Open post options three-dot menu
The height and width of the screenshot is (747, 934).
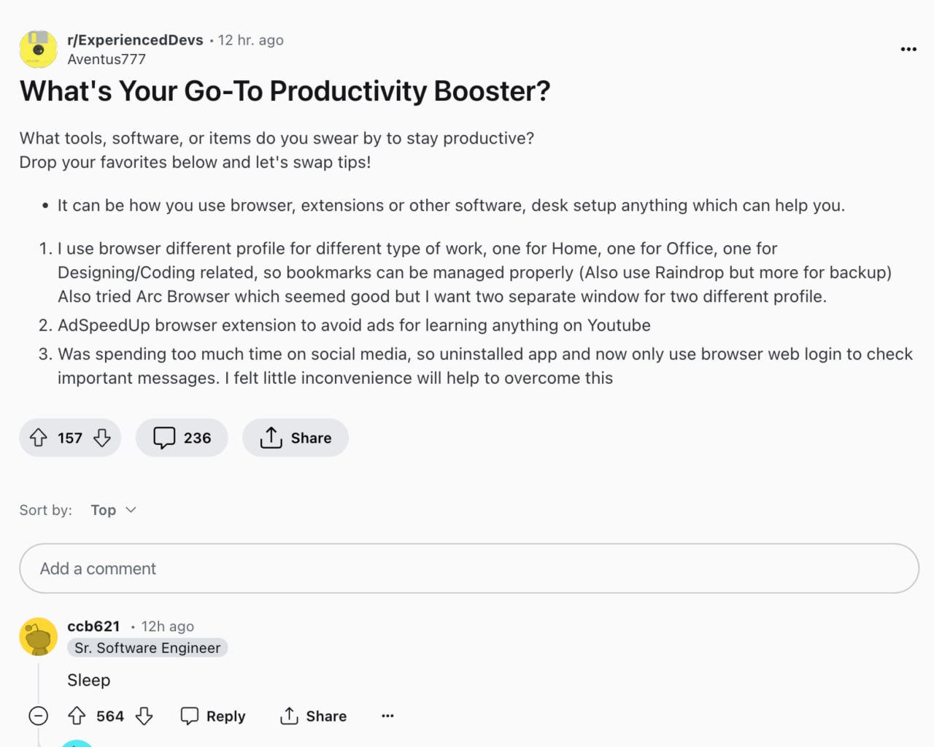pyautogui.click(x=908, y=49)
